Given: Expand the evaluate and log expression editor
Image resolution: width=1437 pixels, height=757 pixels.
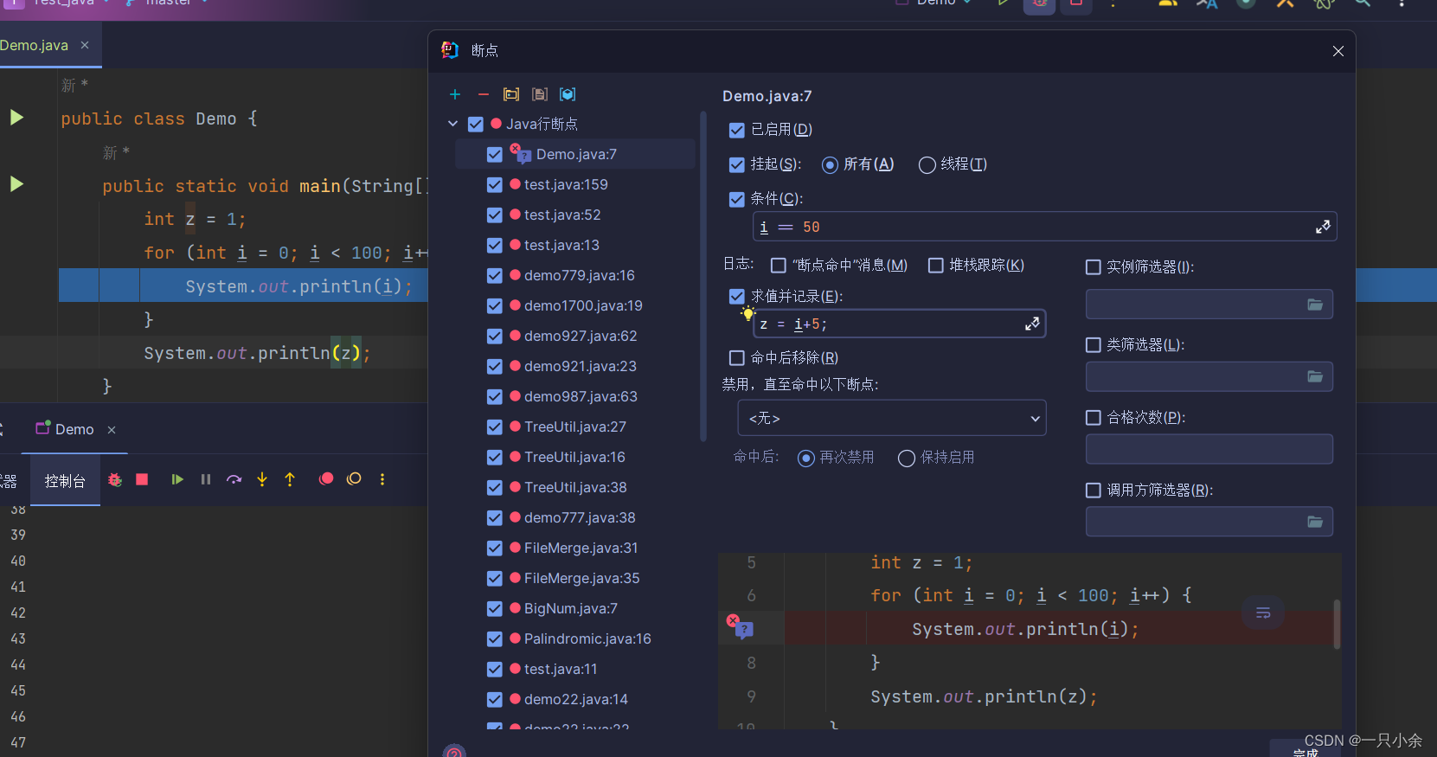Looking at the screenshot, I should pos(1032,324).
